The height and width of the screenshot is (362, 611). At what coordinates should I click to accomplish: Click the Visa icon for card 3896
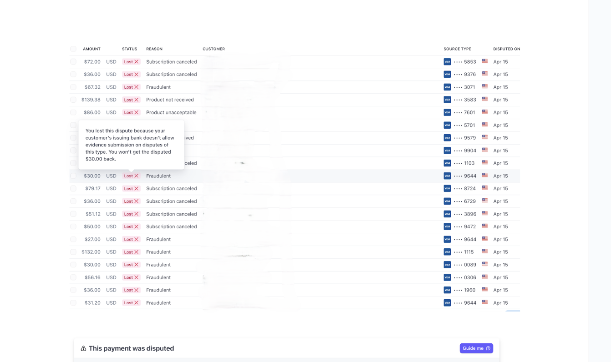447,214
